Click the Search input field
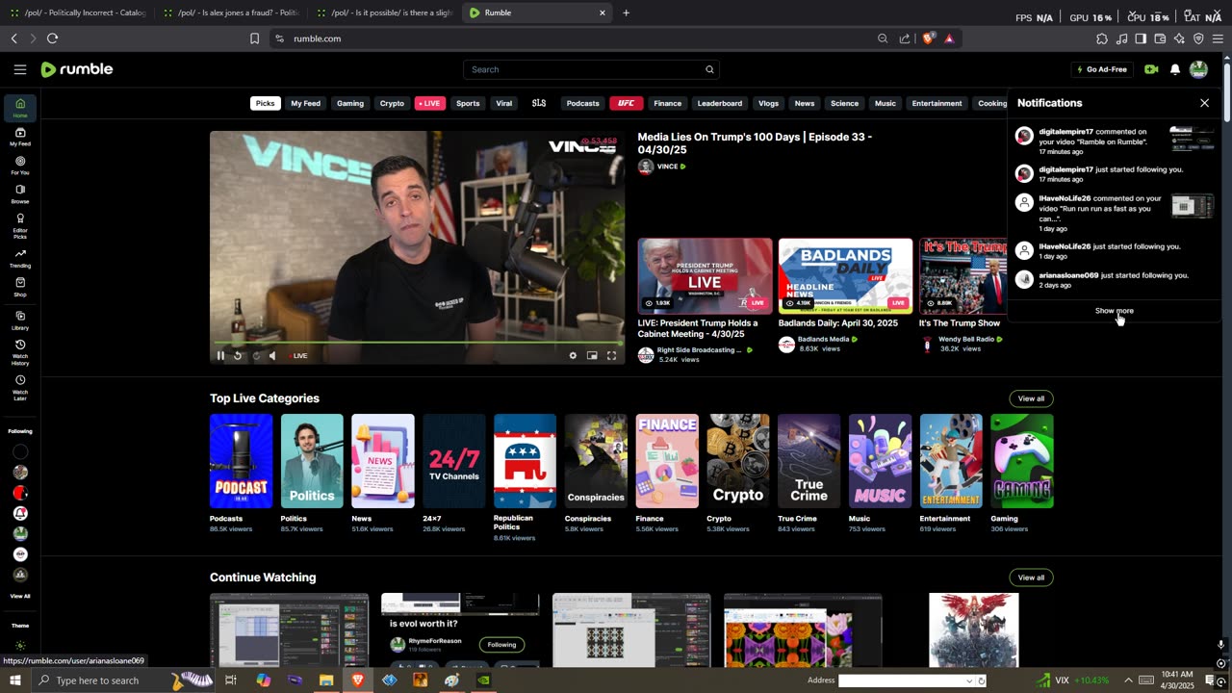This screenshot has width=1232, height=693. 583,69
